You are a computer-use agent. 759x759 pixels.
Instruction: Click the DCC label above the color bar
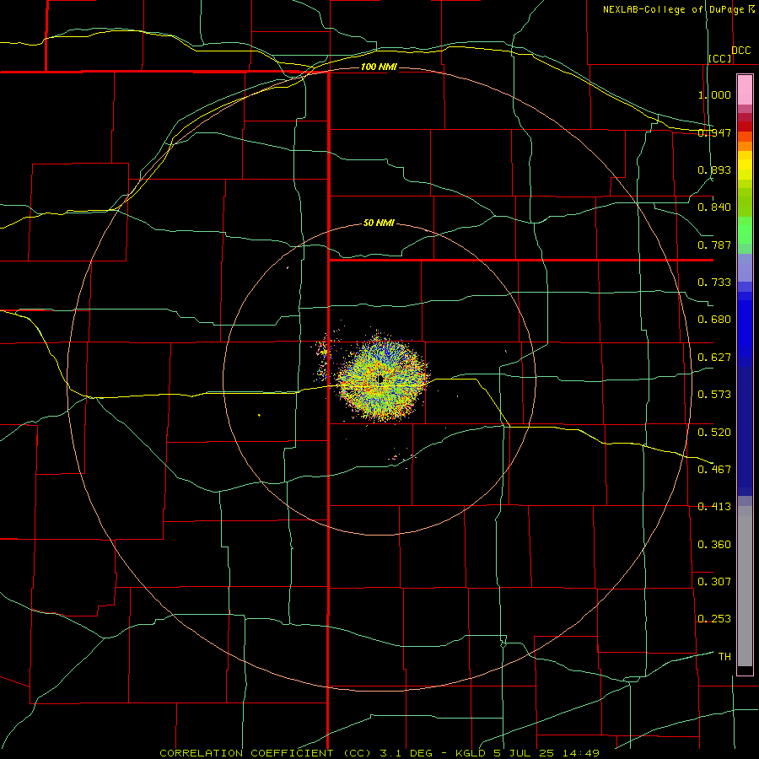(741, 51)
